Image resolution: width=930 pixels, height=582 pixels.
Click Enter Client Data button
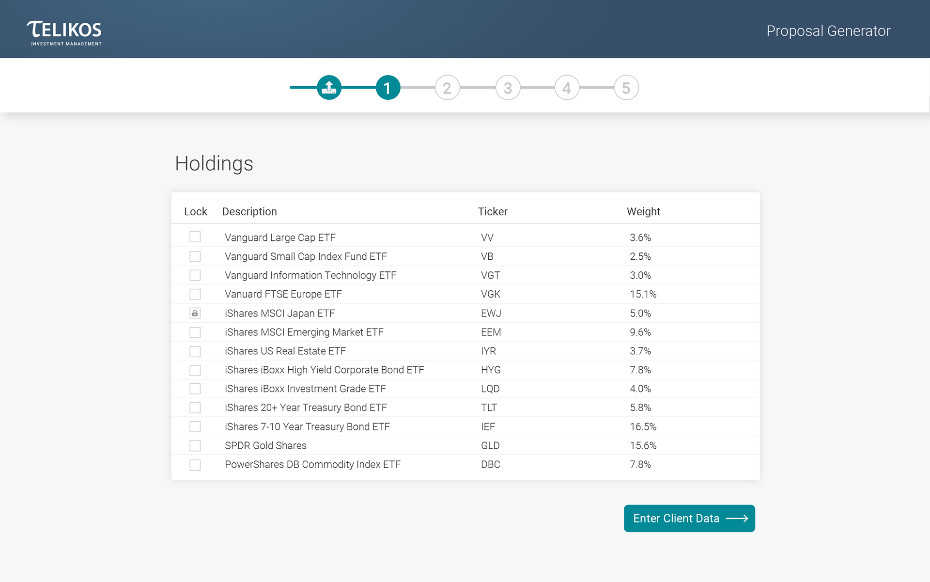pyautogui.click(x=689, y=519)
